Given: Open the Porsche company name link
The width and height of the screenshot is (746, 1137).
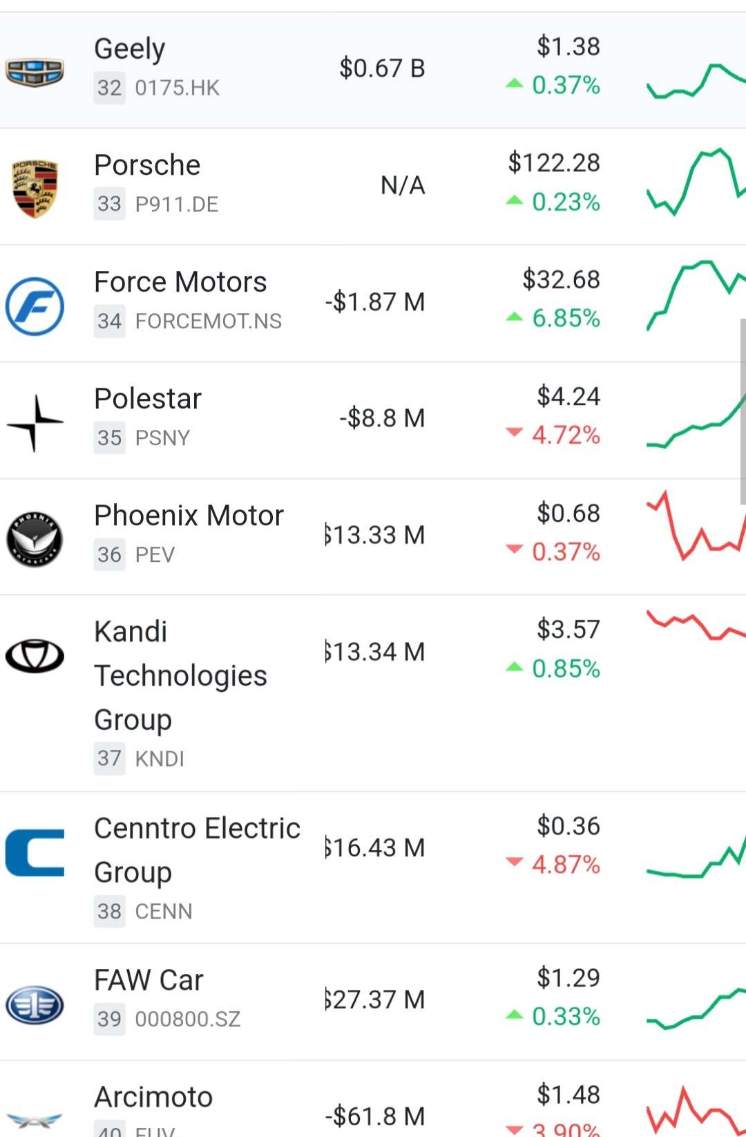Looking at the screenshot, I should 147,165.
